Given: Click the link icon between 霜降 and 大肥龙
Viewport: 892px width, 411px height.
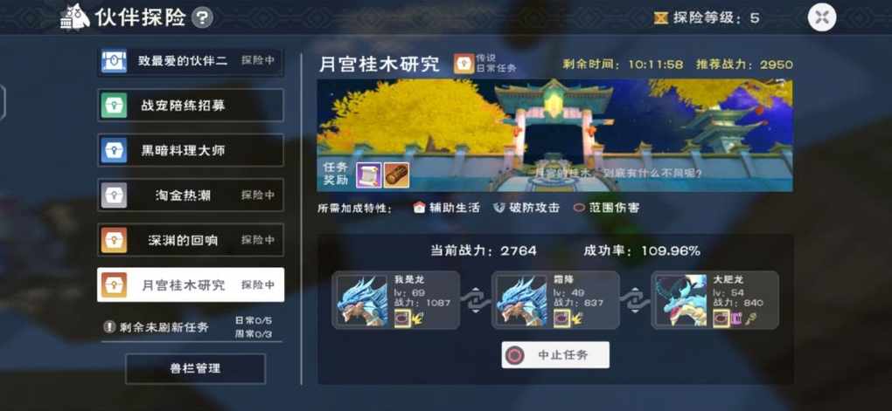Looking at the screenshot, I should click(x=635, y=300).
